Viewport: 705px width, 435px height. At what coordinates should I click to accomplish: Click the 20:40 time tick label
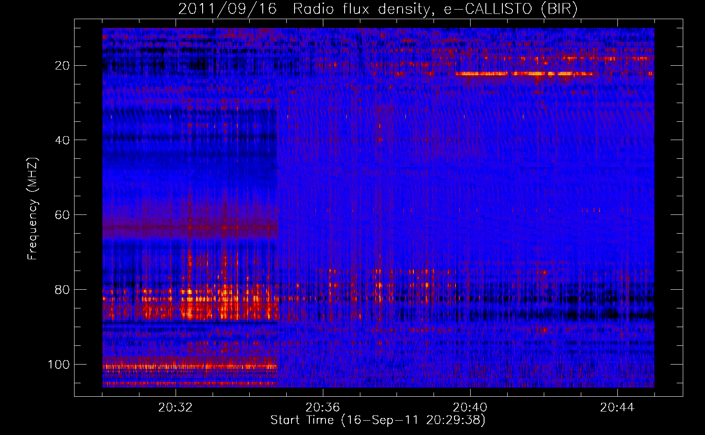(470, 408)
